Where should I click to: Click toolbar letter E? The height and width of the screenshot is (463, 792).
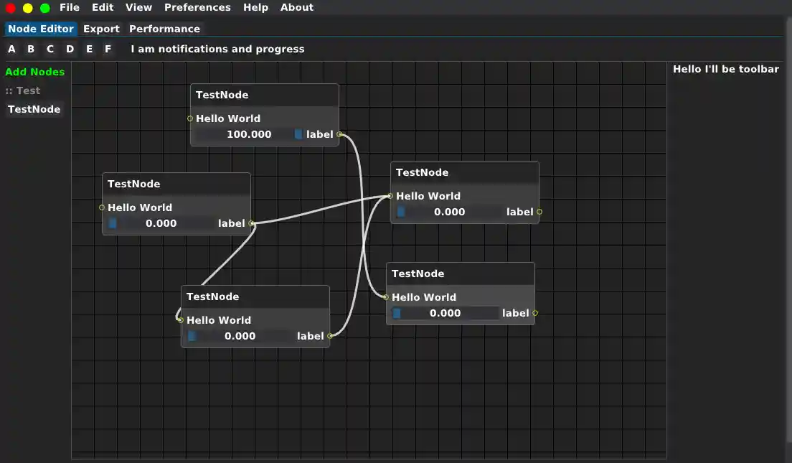pyautogui.click(x=89, y=50)
